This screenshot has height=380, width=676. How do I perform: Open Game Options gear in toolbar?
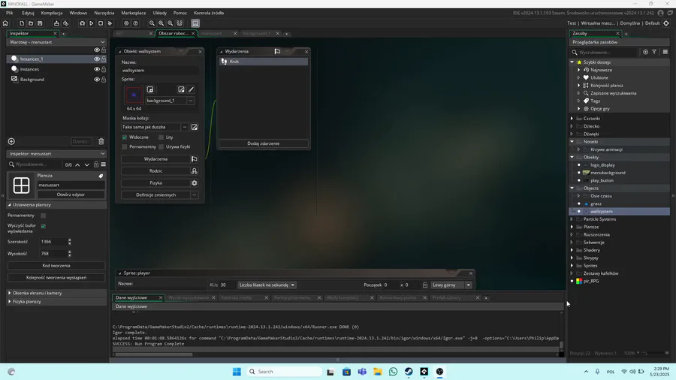tap(126, 23)
